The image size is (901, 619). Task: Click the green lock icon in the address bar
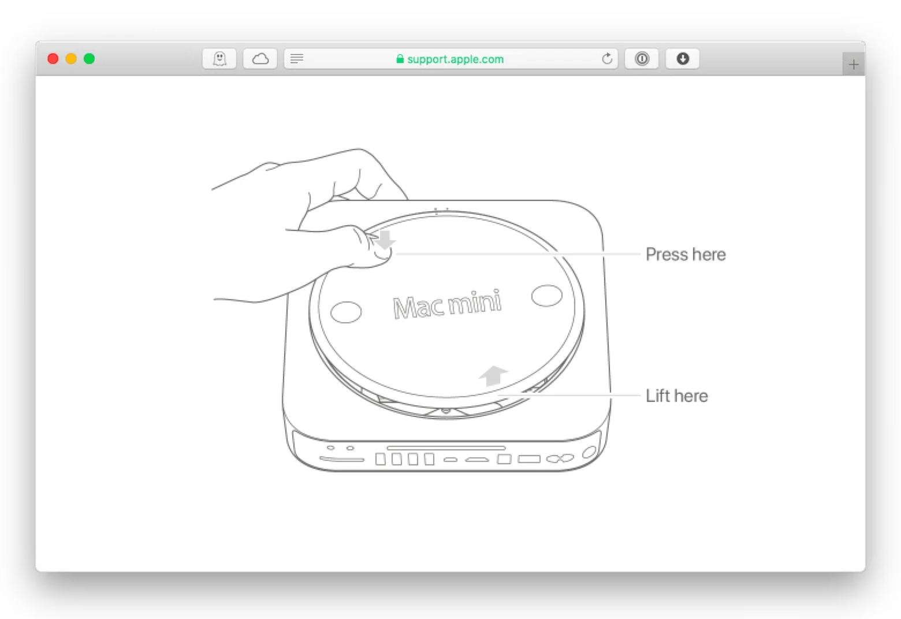400,59
